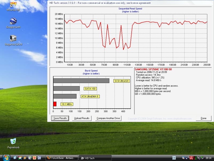Click the SCSI Ultra320 label
This screenshot has height=161, width=214.
pyautogui.click(x=121, y=81)
